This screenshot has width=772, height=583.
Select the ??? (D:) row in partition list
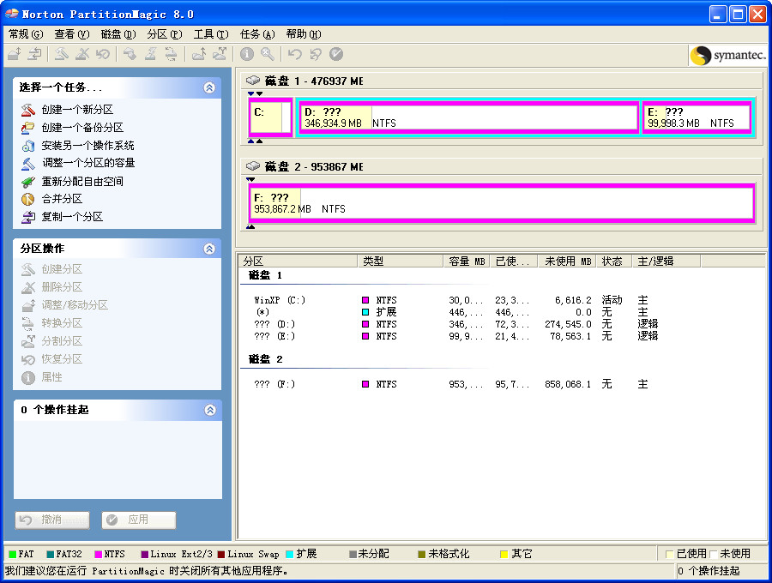click(455, 324)
